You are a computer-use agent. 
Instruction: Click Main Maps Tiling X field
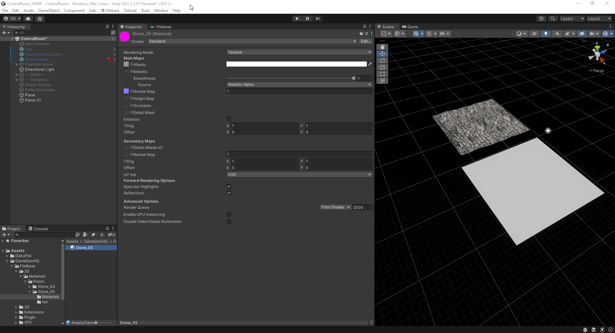(x=265, y=126)
